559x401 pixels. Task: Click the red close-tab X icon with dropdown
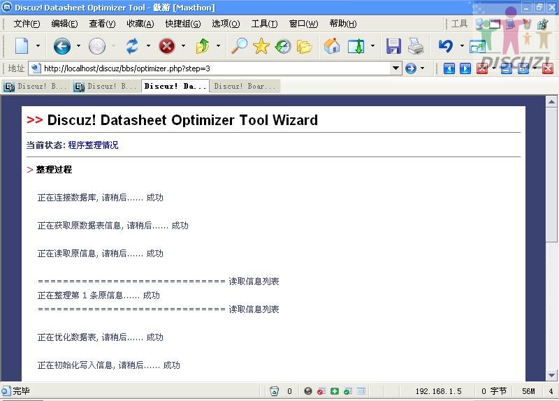(482, 68)
